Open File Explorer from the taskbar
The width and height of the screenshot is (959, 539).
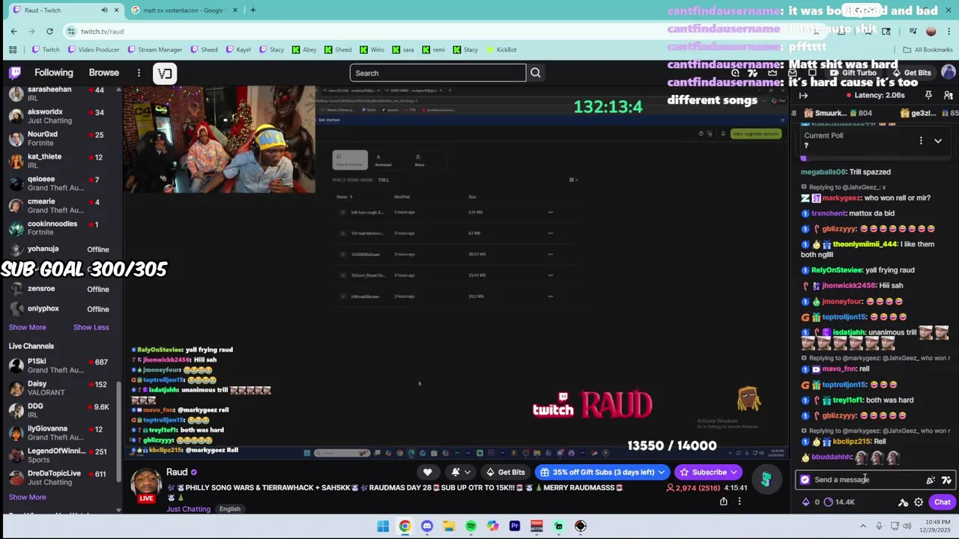449,526
